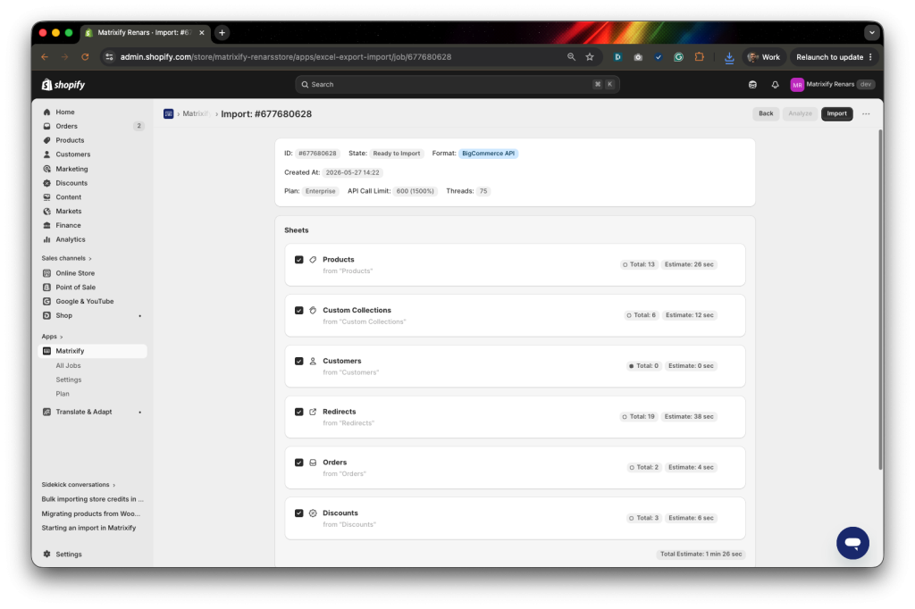This screenshot has height=609, width=915.
Task: Reload the page with the refresh icon
Action: pos(85,57)
